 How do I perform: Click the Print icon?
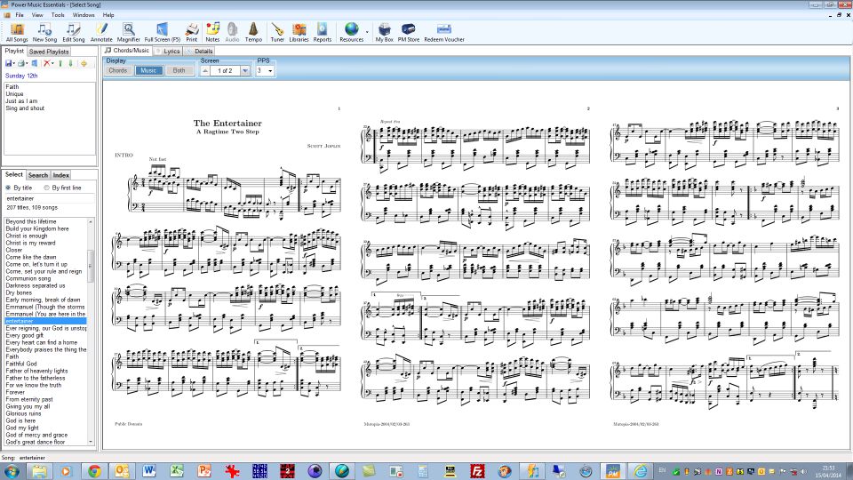click(x=191, y=32)
